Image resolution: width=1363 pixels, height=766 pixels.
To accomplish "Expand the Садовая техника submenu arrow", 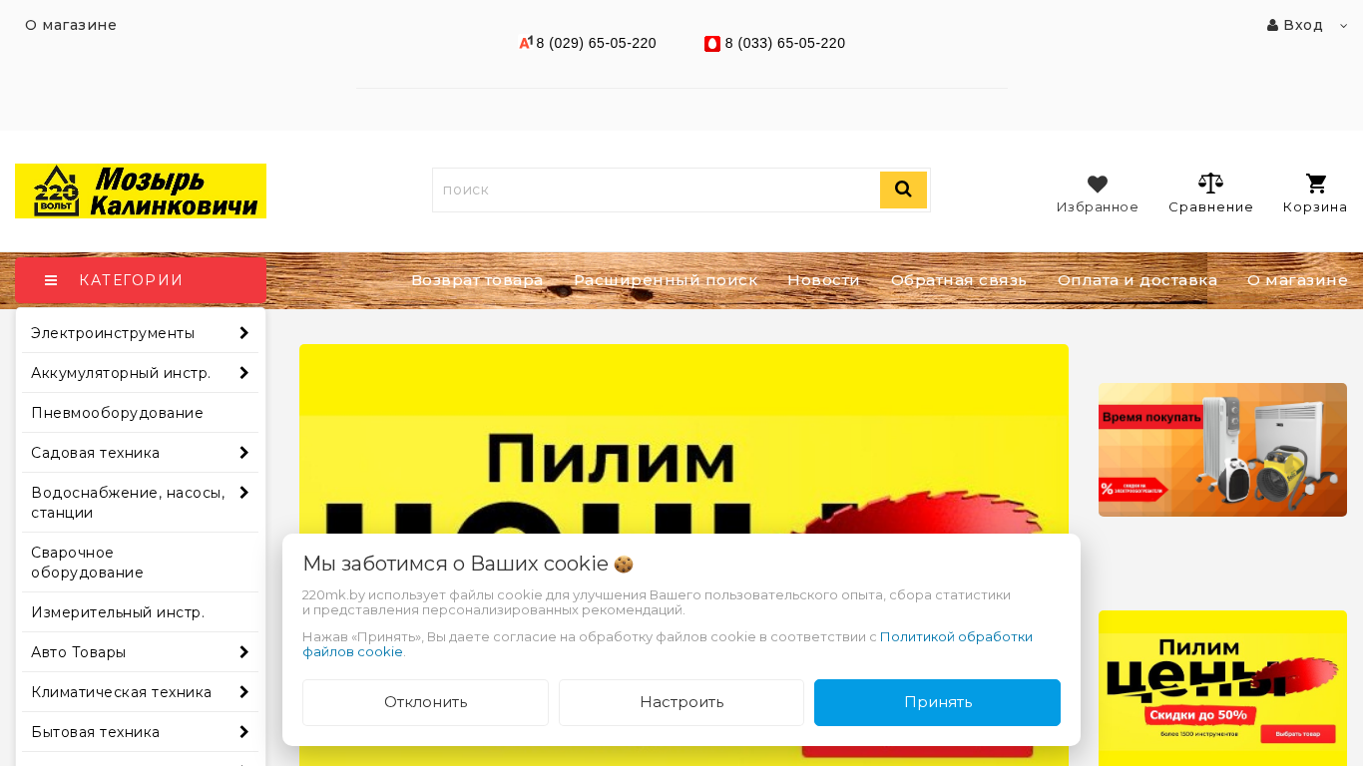I will tap(243, 453).
